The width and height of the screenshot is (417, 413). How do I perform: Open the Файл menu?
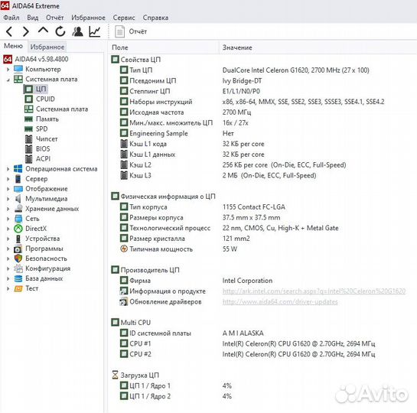tap(11, 18)
